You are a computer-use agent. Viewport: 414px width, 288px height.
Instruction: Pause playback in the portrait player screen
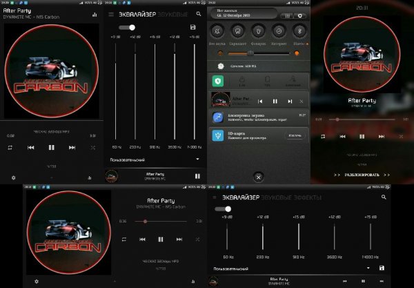pyautogui.click(x=52, y=147)
